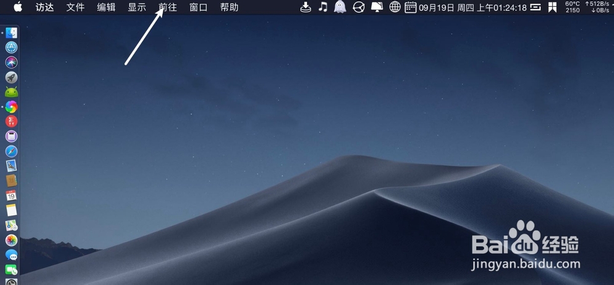Click the 512B/s network speed readout
This screenshot has height=285, width=614.
[x=597, y=7]
